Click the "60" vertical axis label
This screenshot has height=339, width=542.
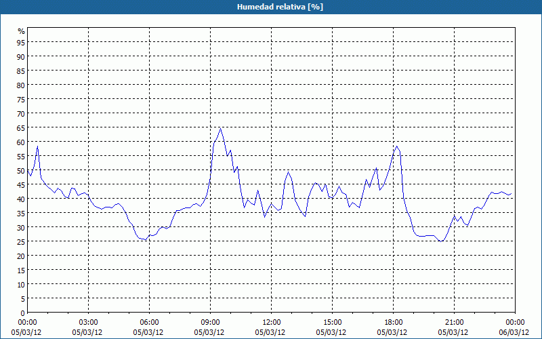[21, 142]
